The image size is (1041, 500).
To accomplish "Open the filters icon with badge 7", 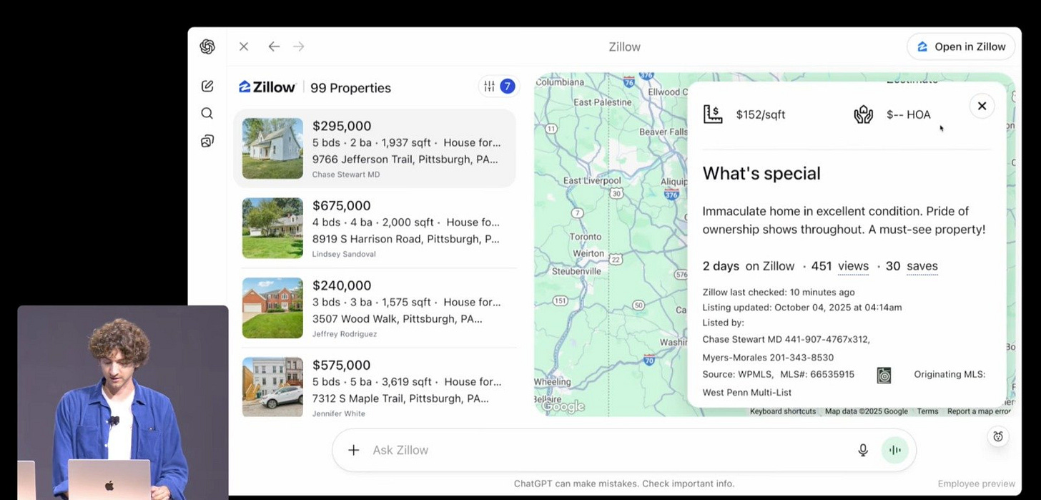I will pyautogui.click(x=498, y=87).
